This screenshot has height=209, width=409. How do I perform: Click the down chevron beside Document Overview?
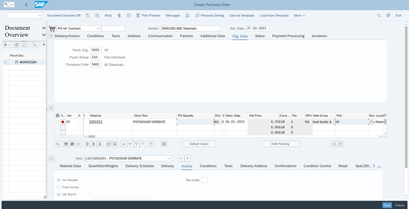tap(44, 35)
